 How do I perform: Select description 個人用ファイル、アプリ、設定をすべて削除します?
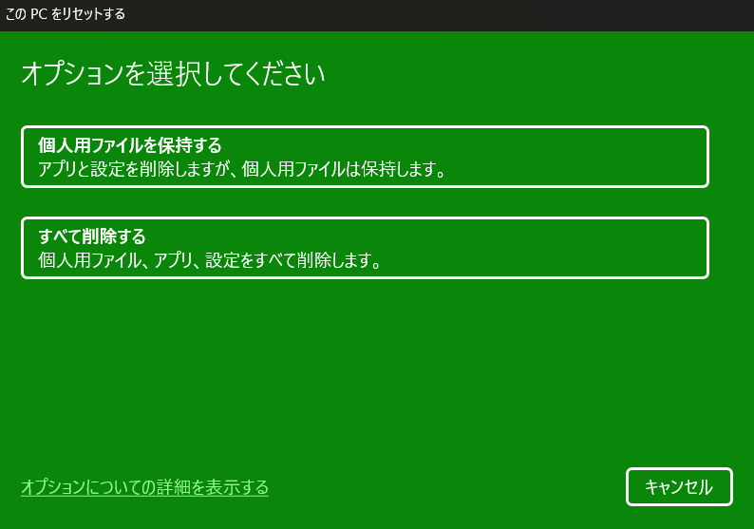[210, 260]
